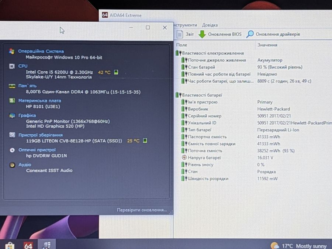Open the Аудіо section link
Screen dimensions: 332x249
[x=25, y=165]
